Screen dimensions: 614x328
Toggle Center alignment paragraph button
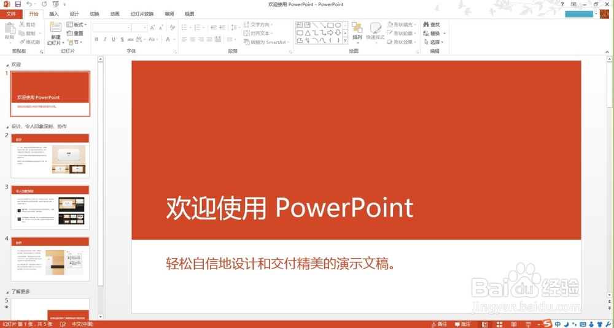[x=192, y=39]
